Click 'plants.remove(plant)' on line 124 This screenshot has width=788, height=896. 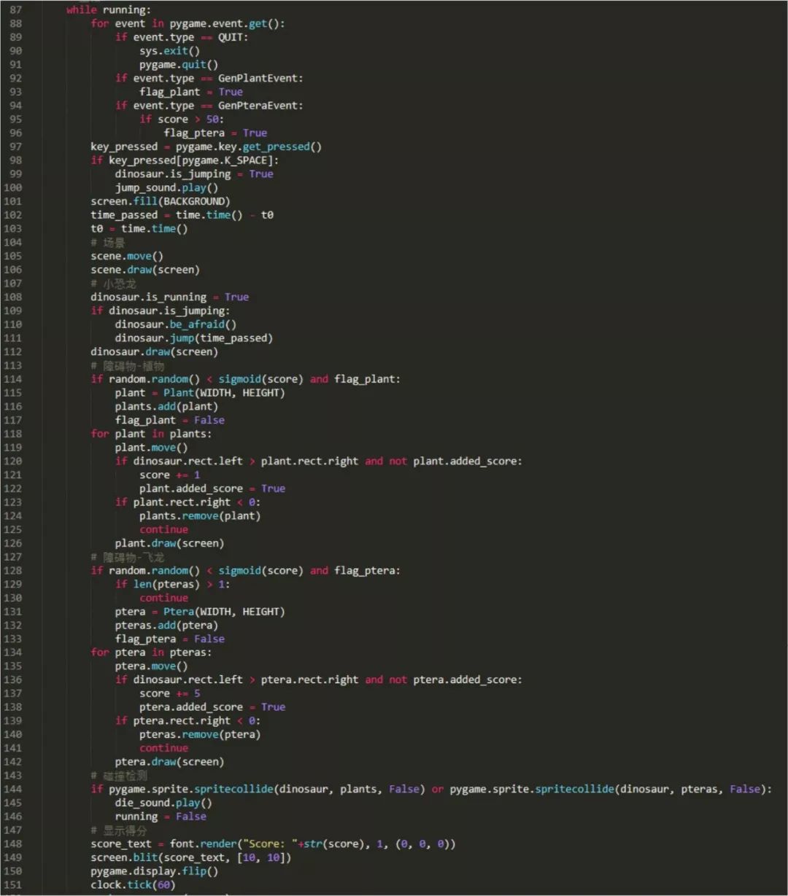point(200,516)
